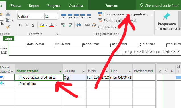Image resolution: width=181 pixels, height=108 pixels.
Task: Click the manual mode icon for Prototipo
Action: point(2,84)
